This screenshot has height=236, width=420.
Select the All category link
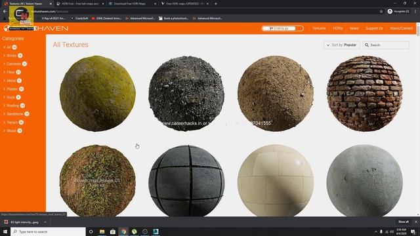point(9,47)
